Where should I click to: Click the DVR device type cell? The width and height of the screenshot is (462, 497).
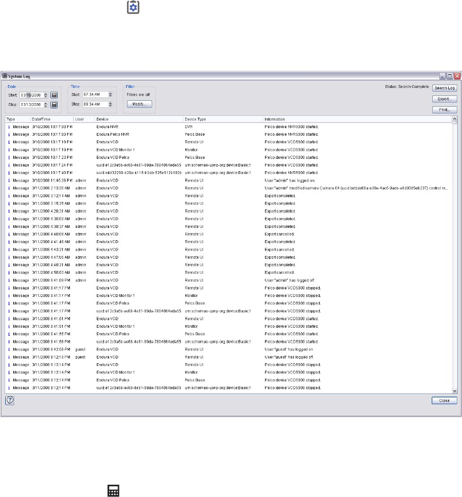pos(189,127)
